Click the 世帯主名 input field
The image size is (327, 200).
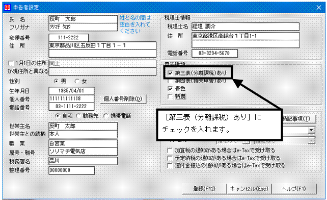pos(83,127)
